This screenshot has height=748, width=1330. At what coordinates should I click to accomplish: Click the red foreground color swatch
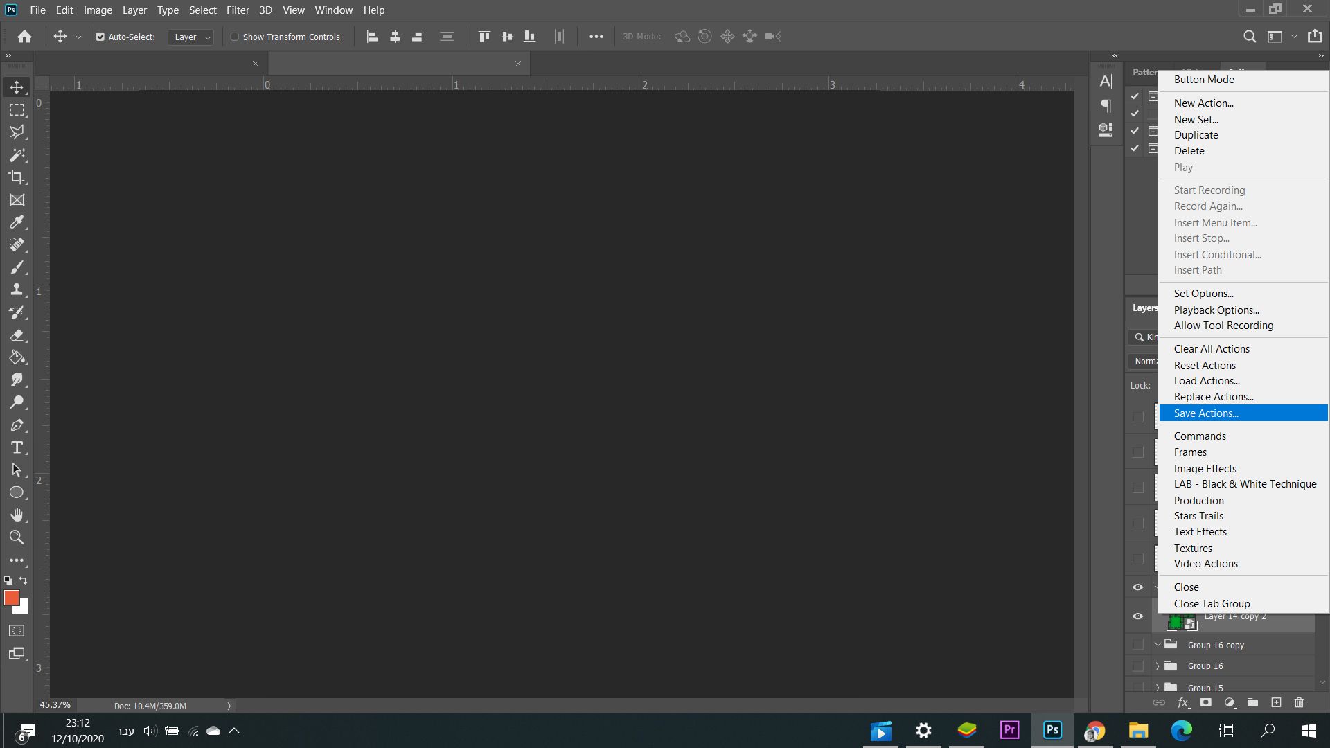11,598
